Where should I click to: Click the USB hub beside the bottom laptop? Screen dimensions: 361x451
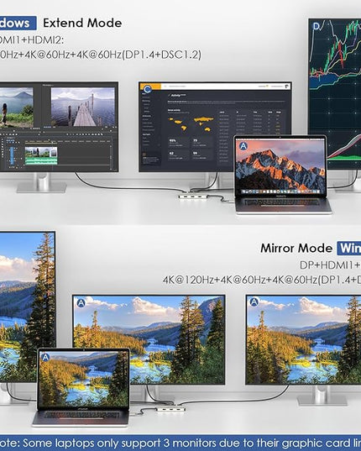170,409
